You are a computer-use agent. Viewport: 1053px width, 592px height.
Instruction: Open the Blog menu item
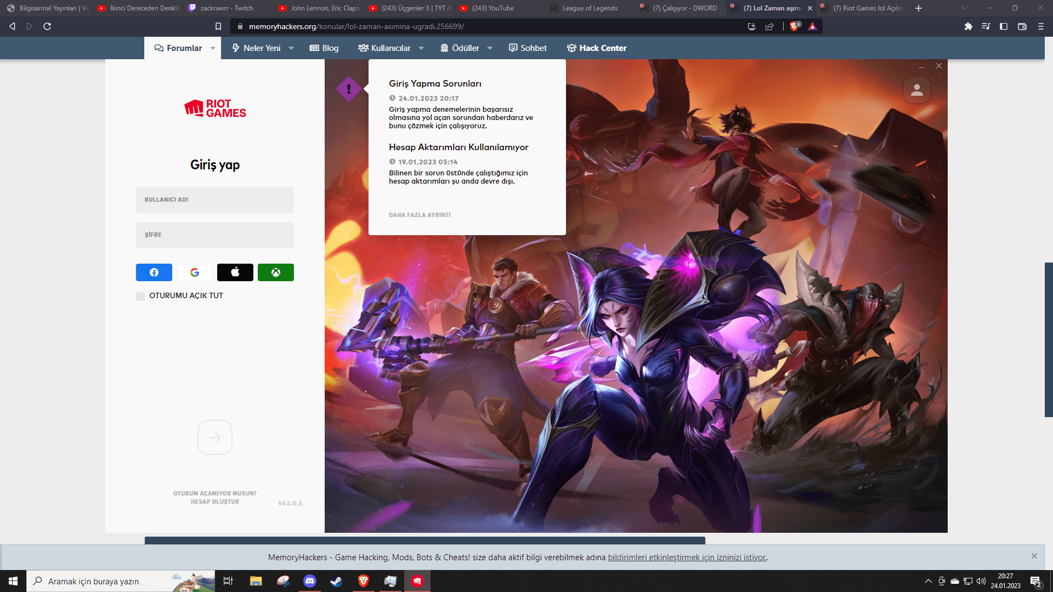324,48
